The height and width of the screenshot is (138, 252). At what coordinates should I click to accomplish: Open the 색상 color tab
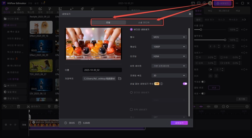click(x=238, y=11)
